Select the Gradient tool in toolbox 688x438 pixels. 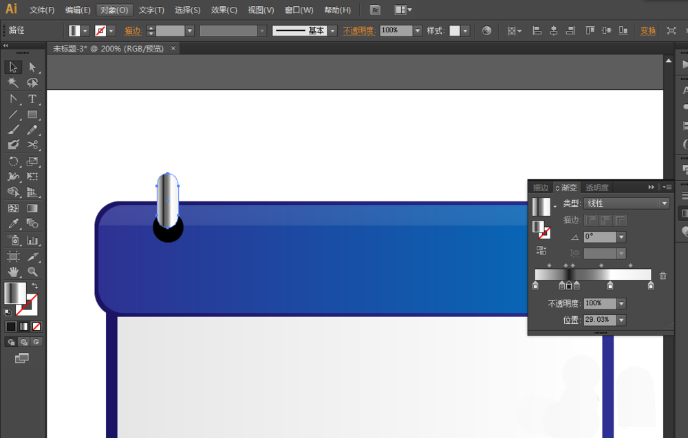[32, 208]
